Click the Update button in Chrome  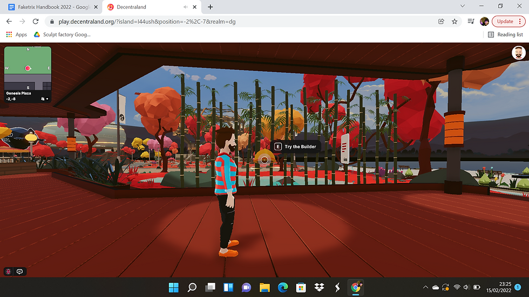pos(508,21)
